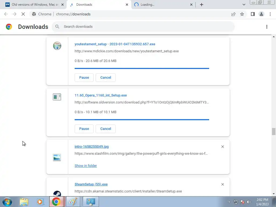Click the Search downloads field
The image size is (276, 207).
tap(143, 27)
